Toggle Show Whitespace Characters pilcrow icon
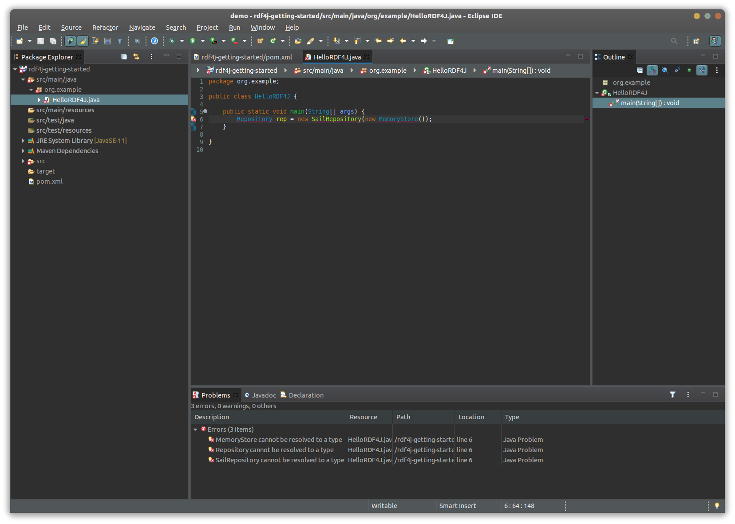This screenshot has width=735, height=524. coord(120,41)
